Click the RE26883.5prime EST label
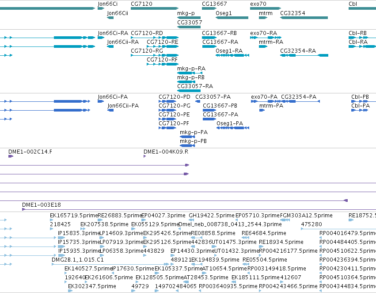 click(x=120, y=216)
